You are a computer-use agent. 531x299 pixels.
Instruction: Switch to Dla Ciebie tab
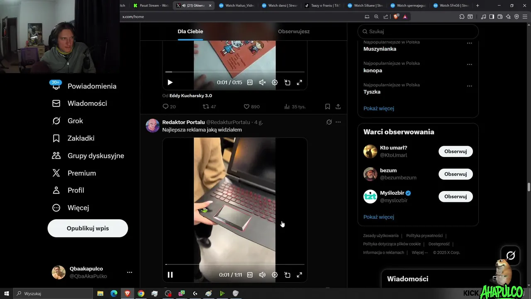(190, 32)
